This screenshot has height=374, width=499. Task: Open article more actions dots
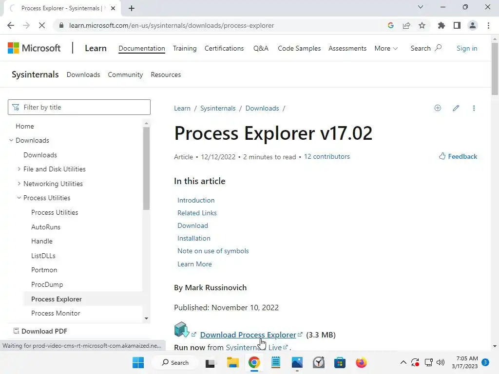pos(474,108)
